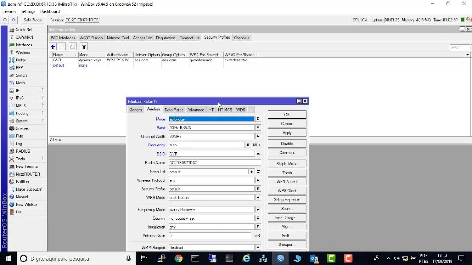Screen dimensions: 472x265
Task: Open Switch in the sidebar
Action: click(21, 75)
